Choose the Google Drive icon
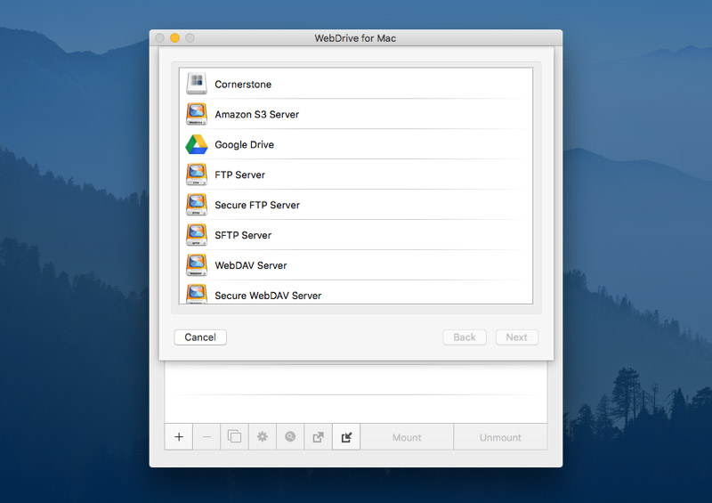 [x=196, y=144]
